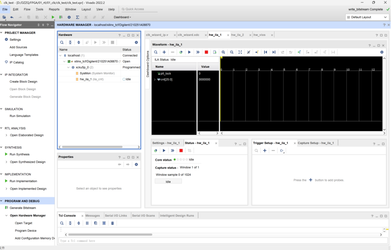Add probe in Trigger Setup toolbar
The height and width of the screenshot is (250, 391).
click(x=265, y=151)
